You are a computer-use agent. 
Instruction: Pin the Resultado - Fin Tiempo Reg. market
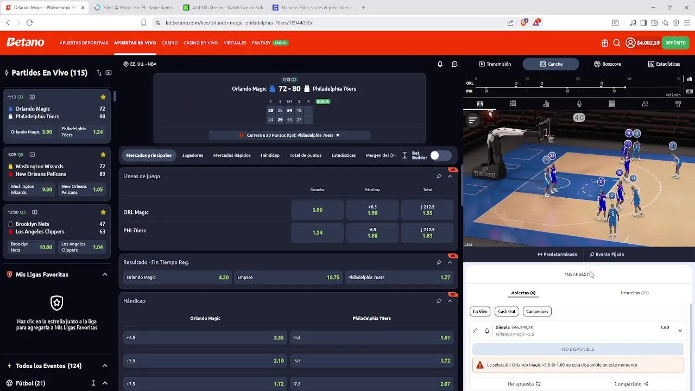coord(439,262)
